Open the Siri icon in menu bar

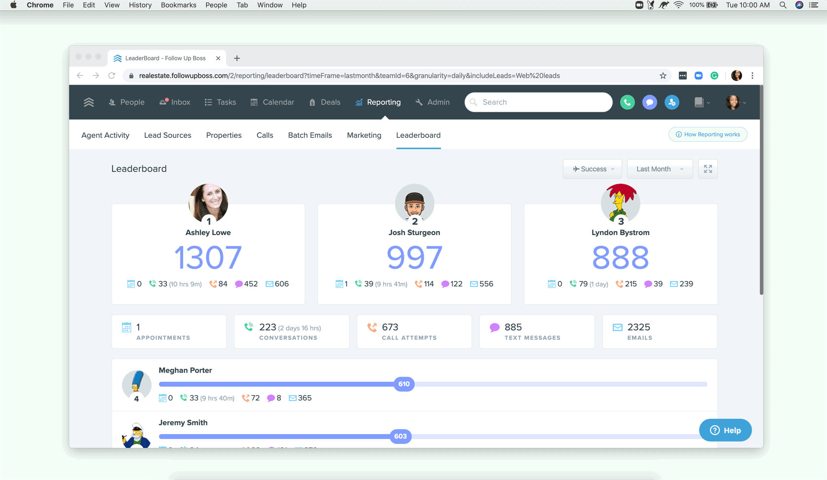click(799, 5)
